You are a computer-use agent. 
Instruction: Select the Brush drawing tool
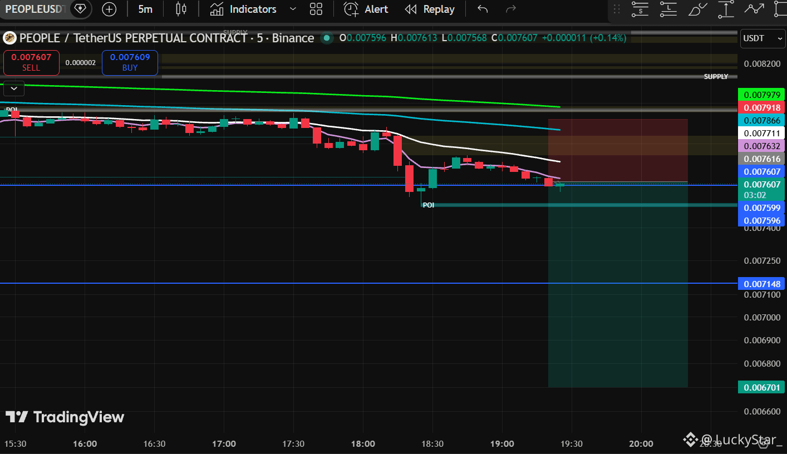[x=697, y=9]
